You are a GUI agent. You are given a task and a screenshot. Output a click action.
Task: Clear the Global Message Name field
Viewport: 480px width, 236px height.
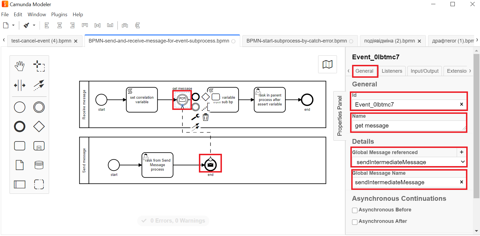[461, 182]
